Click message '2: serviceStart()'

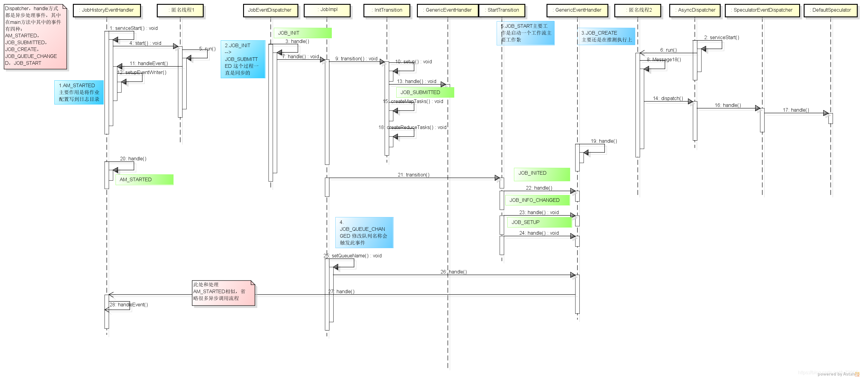click(x=722, y=37)
